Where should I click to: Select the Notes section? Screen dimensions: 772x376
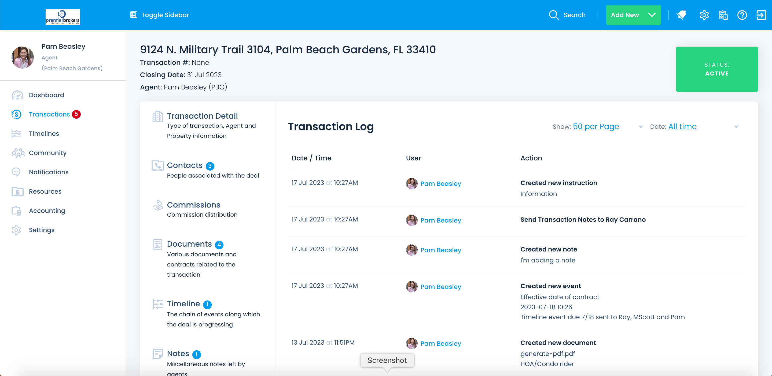tap(178, 354)
